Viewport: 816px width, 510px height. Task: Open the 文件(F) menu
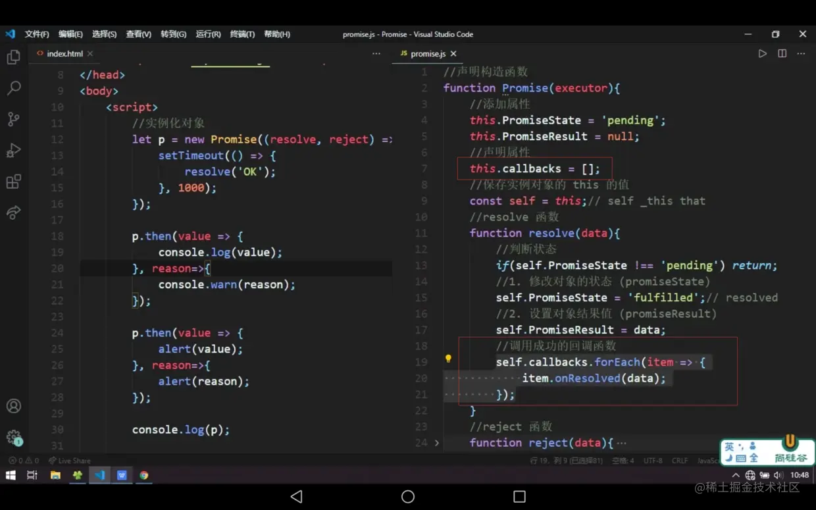(x=37, y=34)
